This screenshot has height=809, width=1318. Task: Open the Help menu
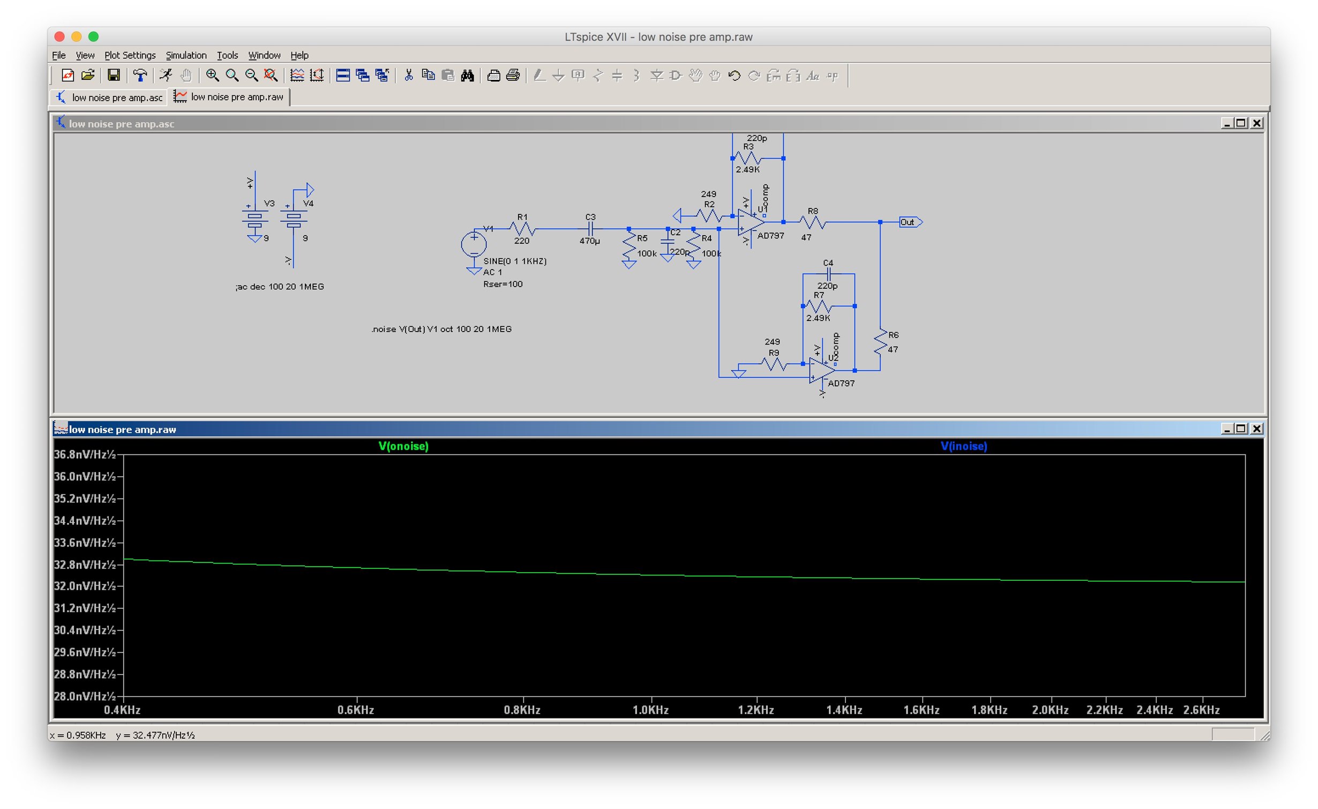pyautogui.click(x=299, y=55)
